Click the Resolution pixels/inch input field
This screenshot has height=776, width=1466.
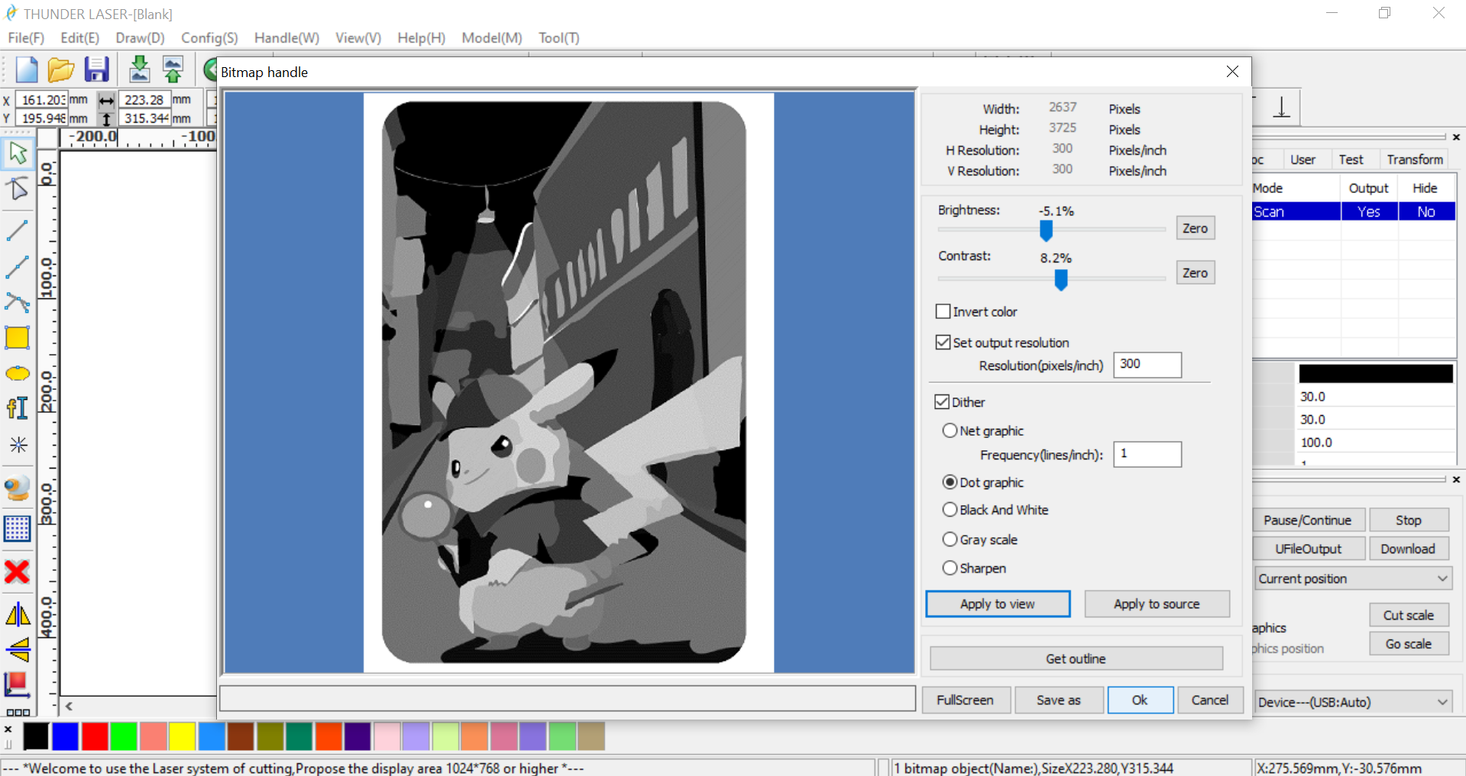(x=1147, y=365)
